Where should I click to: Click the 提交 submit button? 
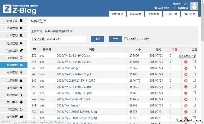pos(97,39)
